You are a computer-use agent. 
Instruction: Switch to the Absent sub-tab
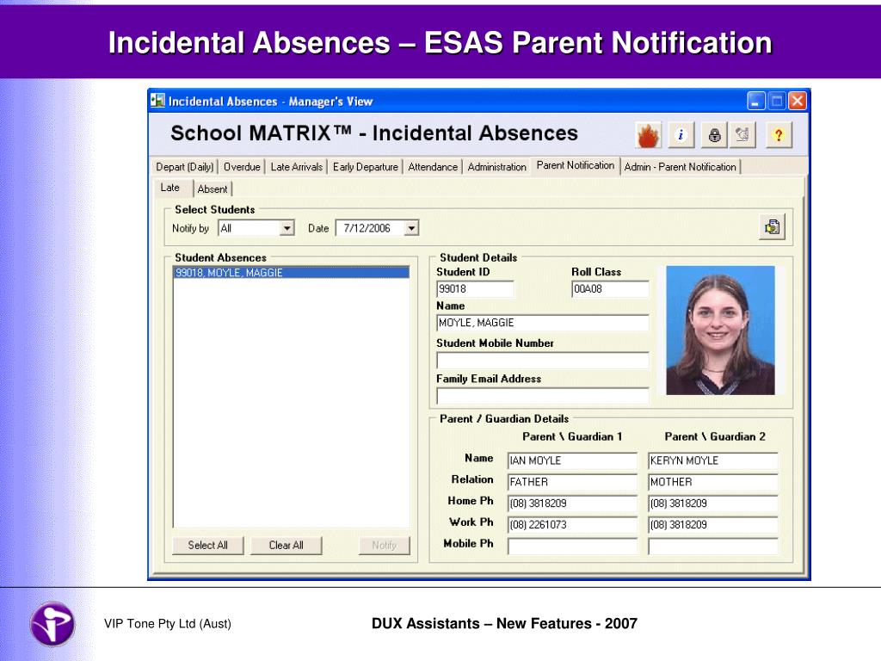tap(213, 189)
